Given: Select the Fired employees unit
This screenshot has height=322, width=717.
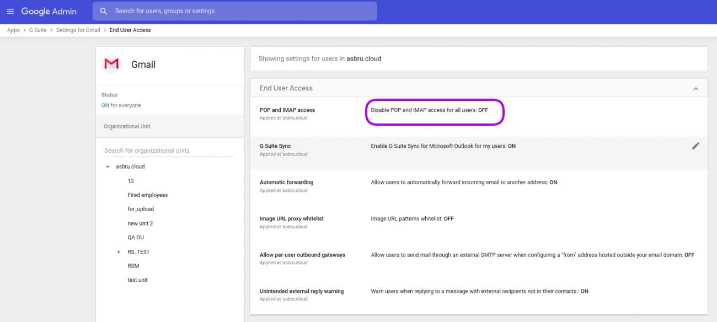Looking at the screenshot, I should click(x=147, y=195).
